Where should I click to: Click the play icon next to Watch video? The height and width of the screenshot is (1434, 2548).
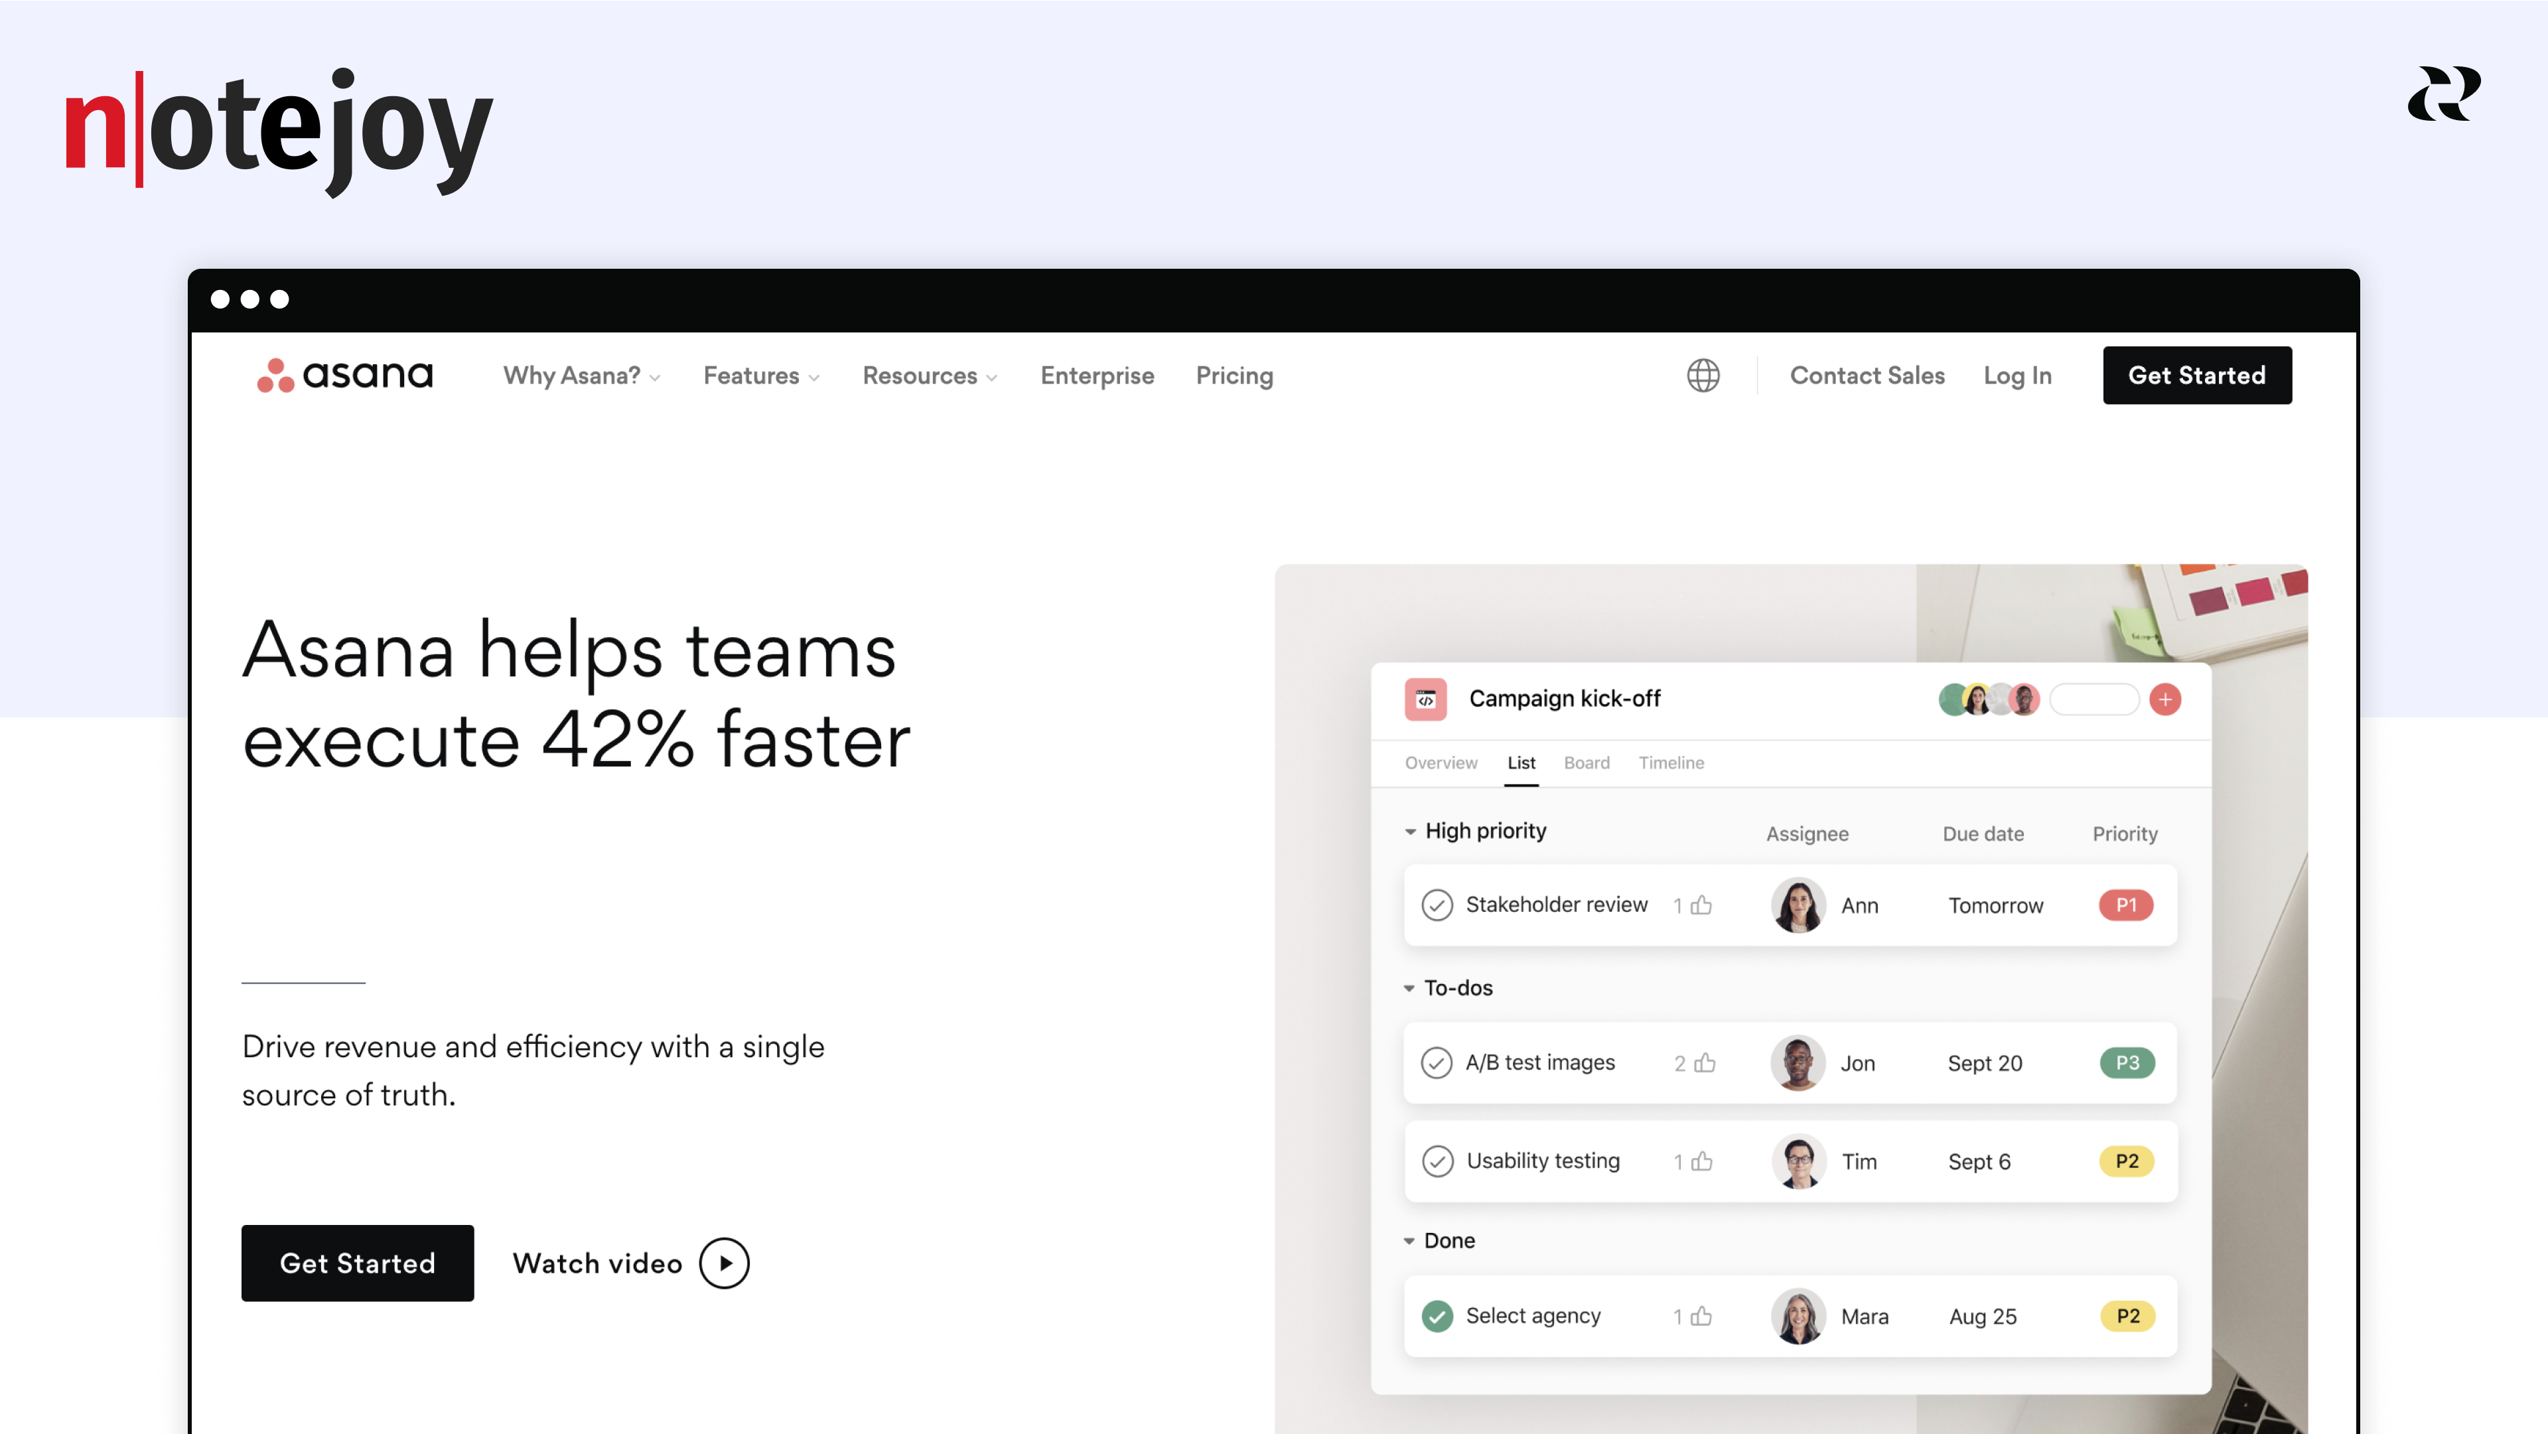point(724,1263)
